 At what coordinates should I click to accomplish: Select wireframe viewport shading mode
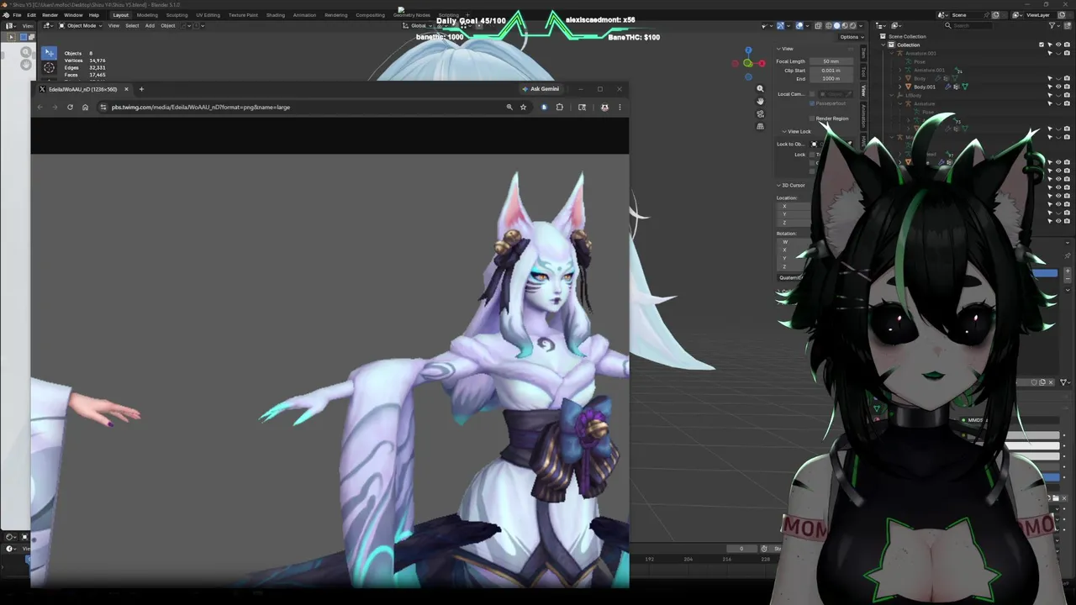pos(829,26)
